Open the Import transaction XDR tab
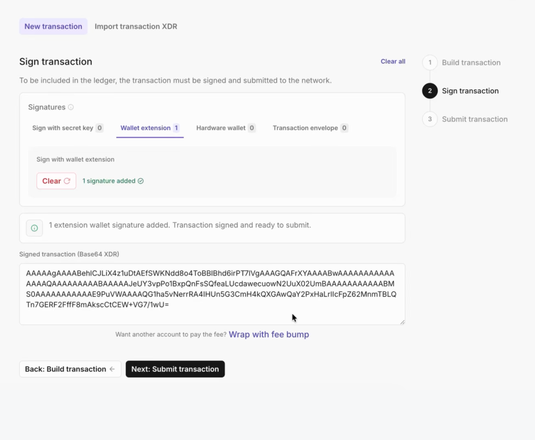 [x=136, y=26]
